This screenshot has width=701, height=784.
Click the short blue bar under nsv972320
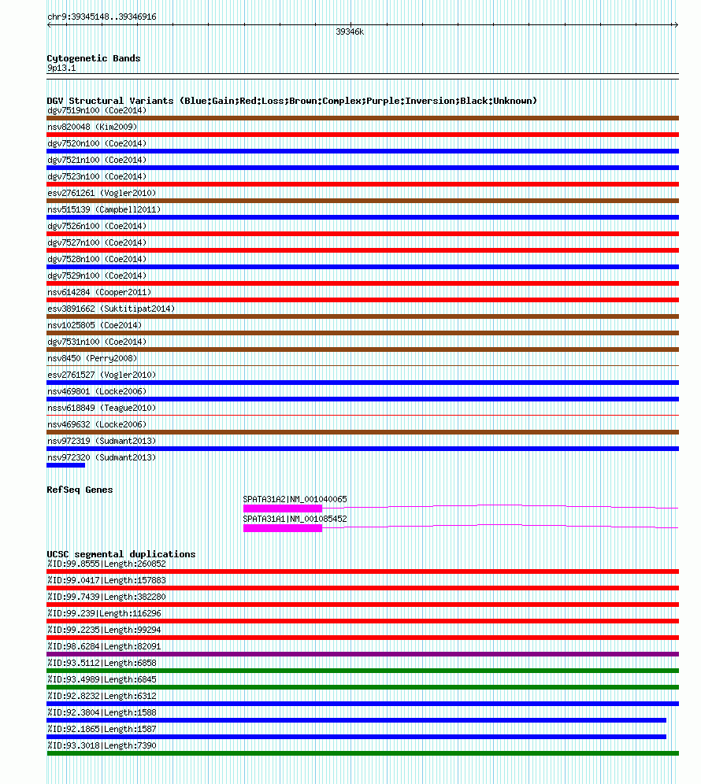coord(65,465)
